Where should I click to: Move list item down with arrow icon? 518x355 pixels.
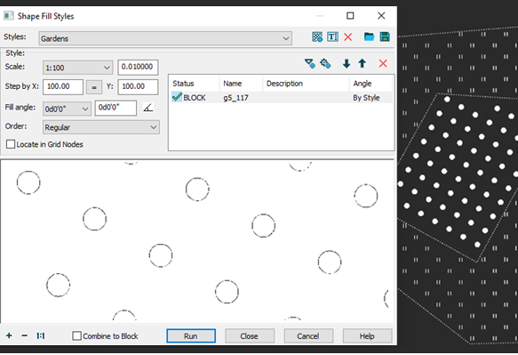(347, 63)
